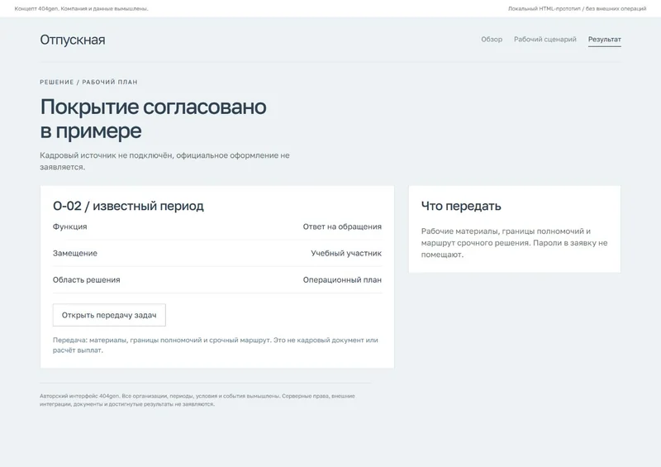Click the РЕШЕНИЕ / РАБОЧИЙ ПЛАН breadcrumb label
The height and width of the screenshot is (467, 661).
click(x=89, y=82)
